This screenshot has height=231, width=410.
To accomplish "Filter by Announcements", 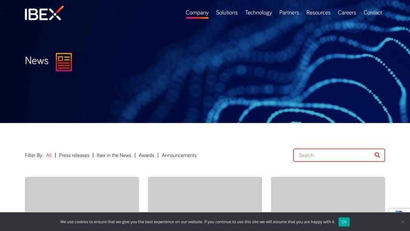I will [x=179, y=155].
